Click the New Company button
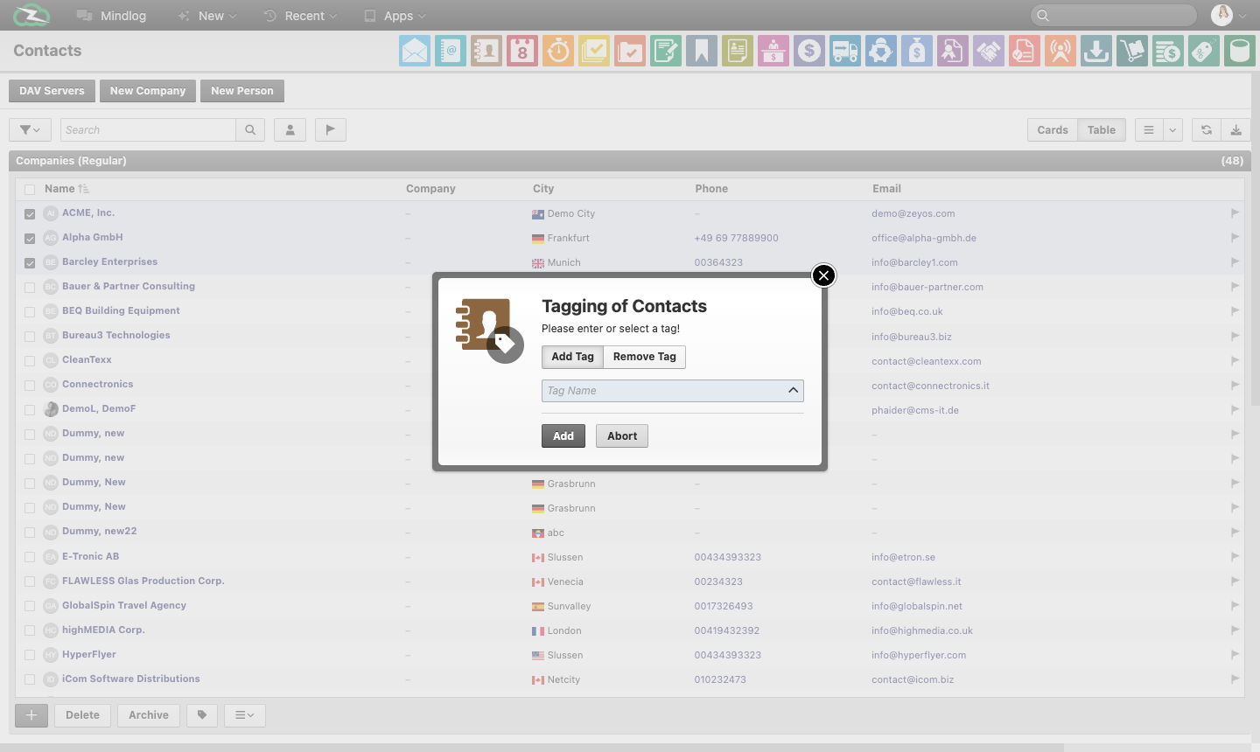Image resolution: width=1260 pixels, height=752 pixels. point(148,91)
